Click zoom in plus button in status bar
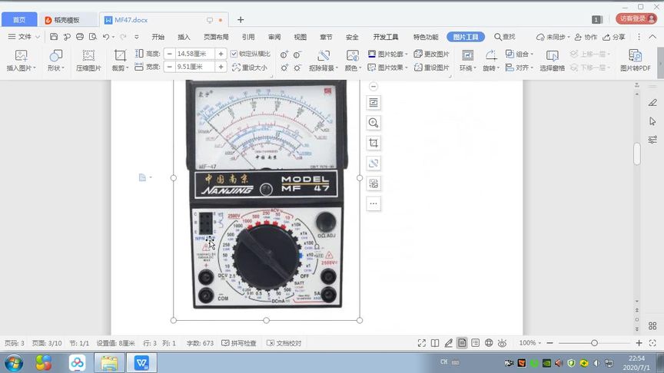The image size is (664, 373). pyautogui.click(x=639, y=343)
